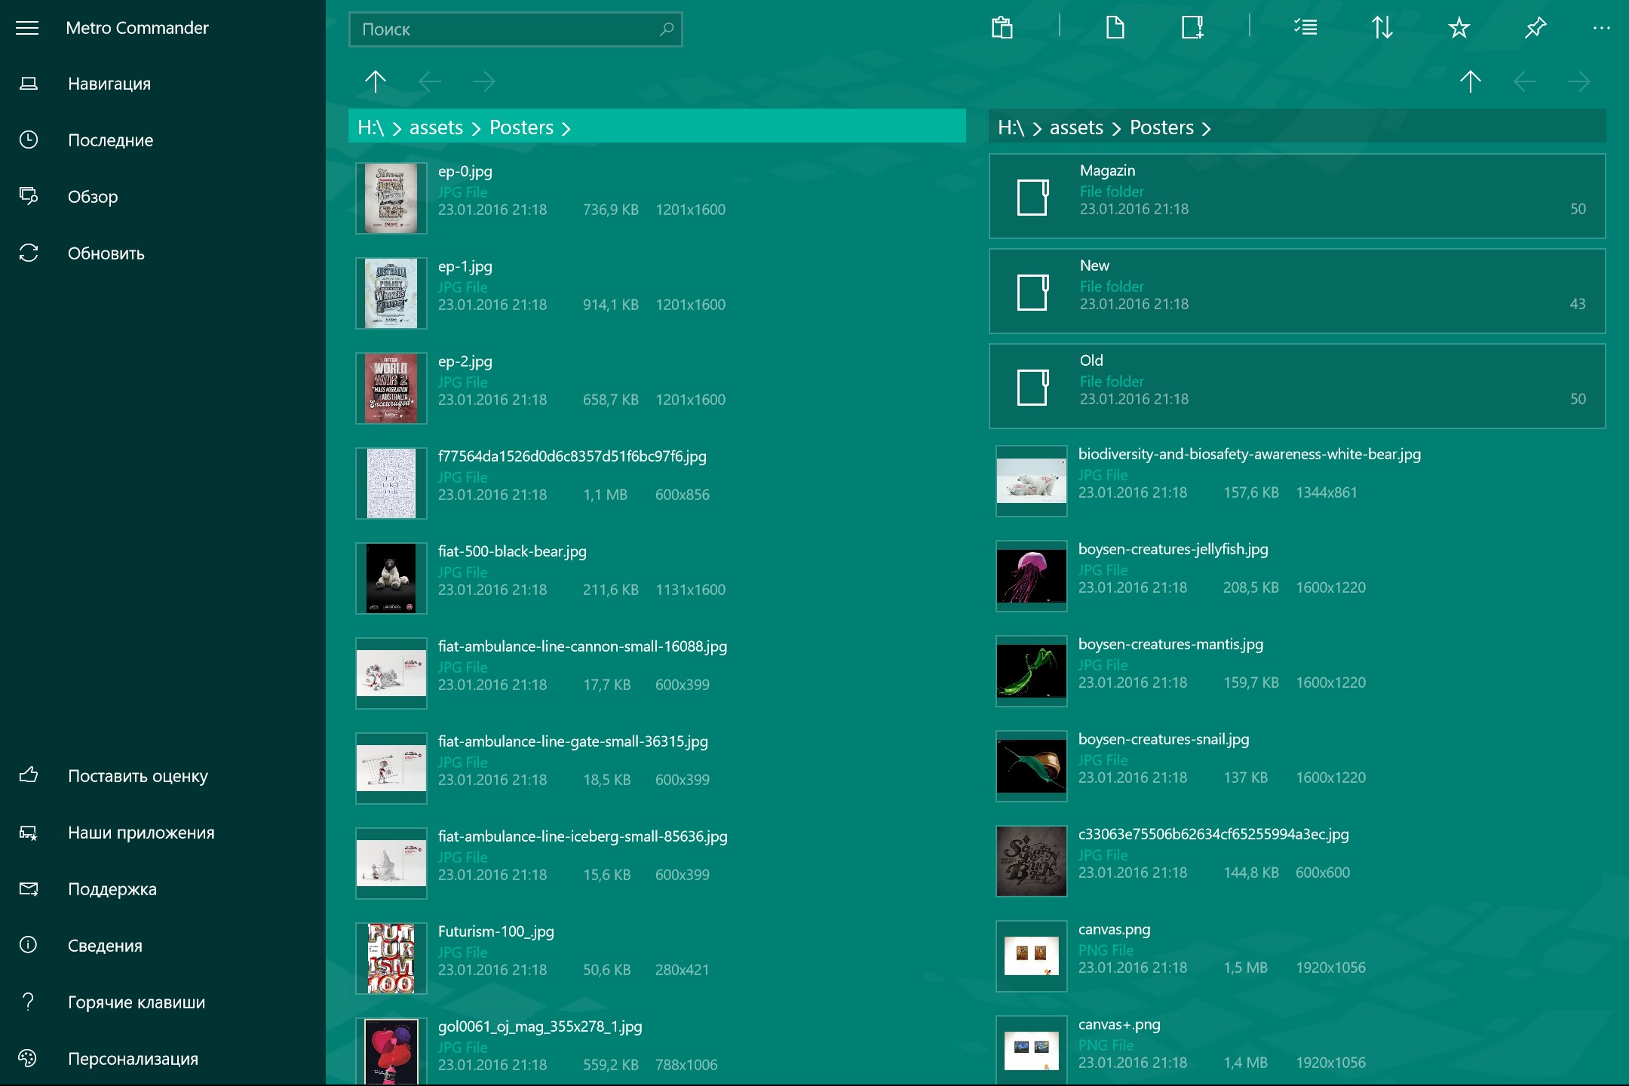Click the sort/order files icon

1382,26
